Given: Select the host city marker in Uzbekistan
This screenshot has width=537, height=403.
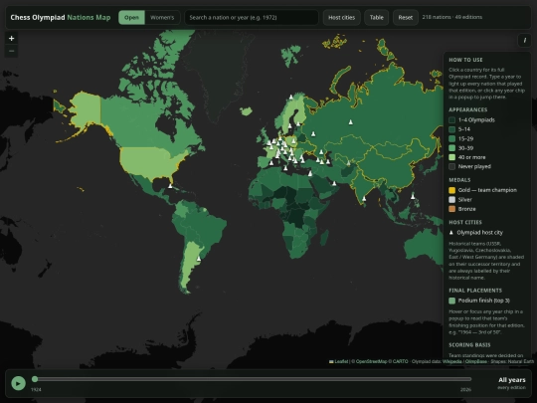Looking at the screenshot, I should (348, 163).
